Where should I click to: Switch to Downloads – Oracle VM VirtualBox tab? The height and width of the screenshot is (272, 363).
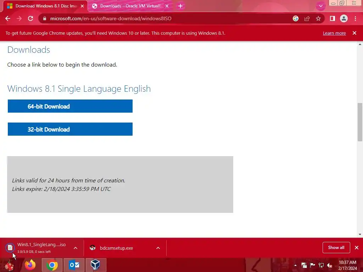pyautogui.click(x=130, y=6)
